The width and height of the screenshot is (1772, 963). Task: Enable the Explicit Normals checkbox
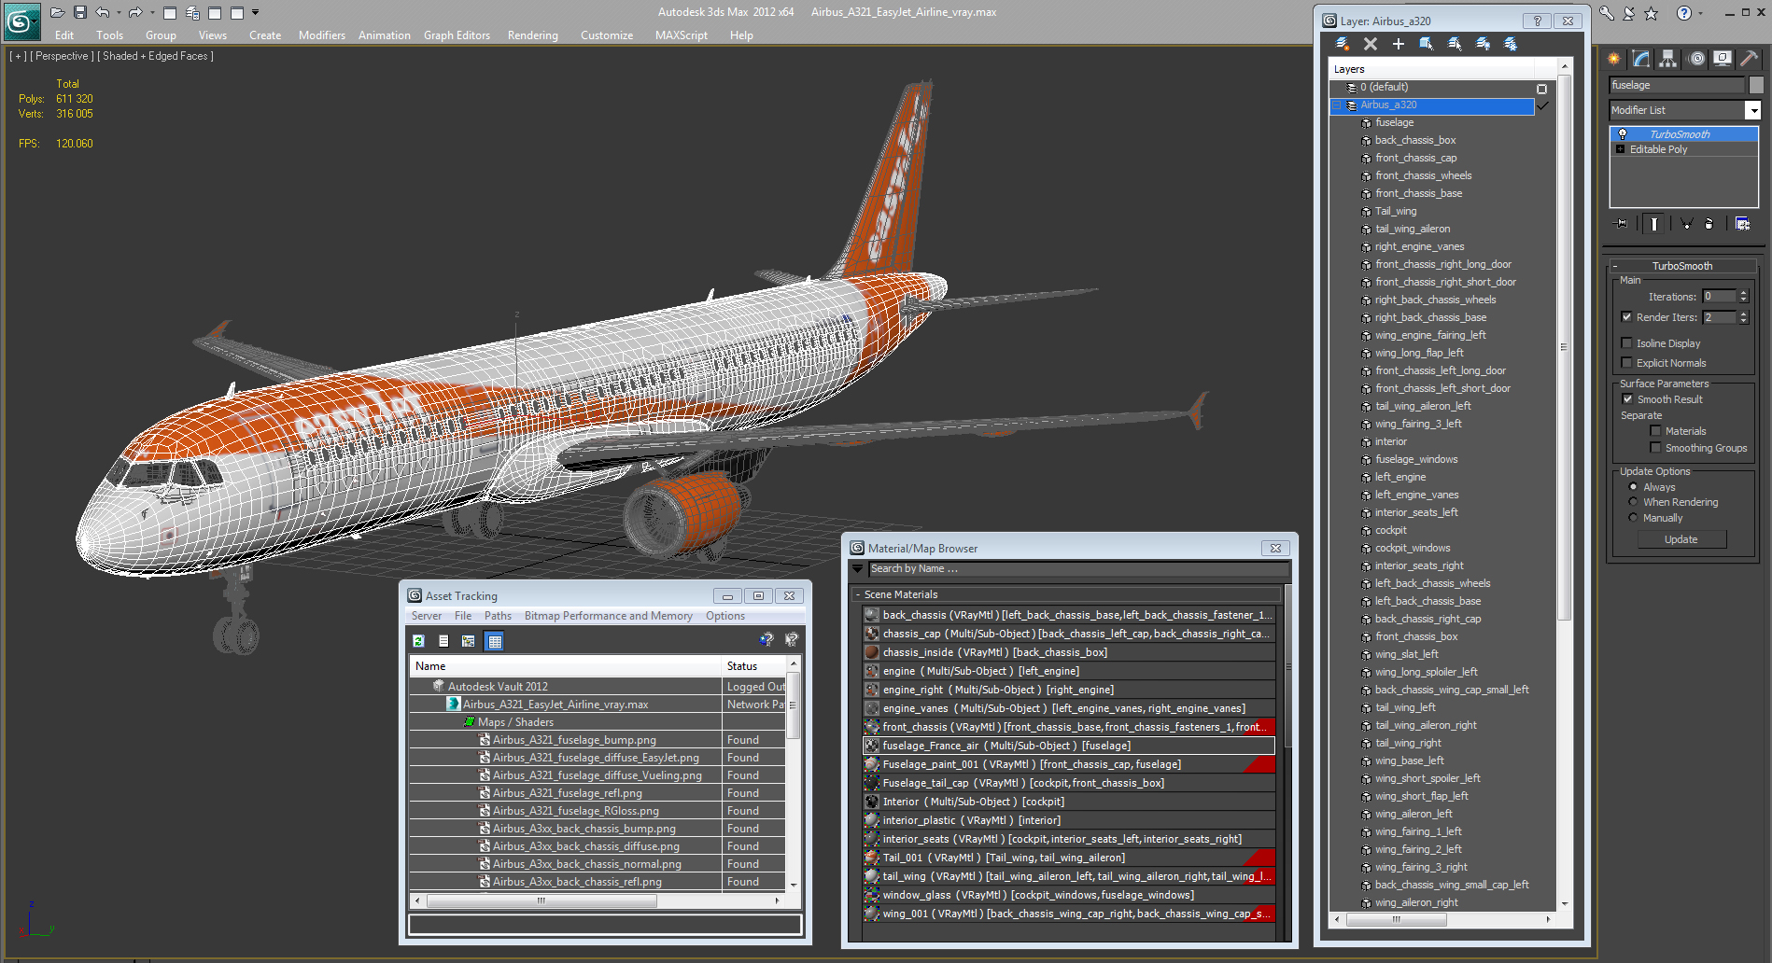pos(1626,363)
